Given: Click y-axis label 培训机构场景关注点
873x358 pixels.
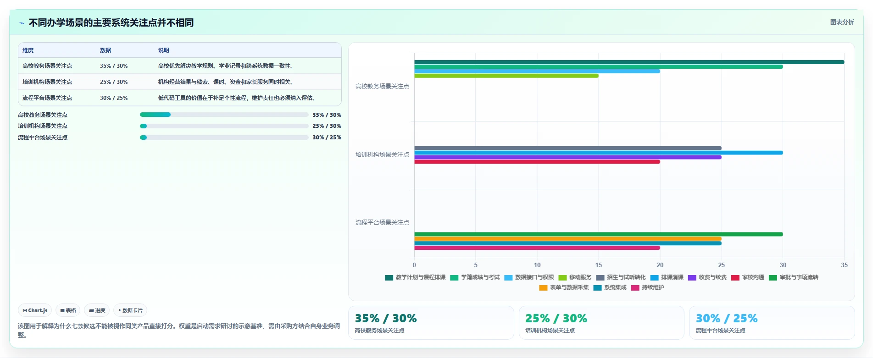Looking at the screenshot, I should 382,154.
